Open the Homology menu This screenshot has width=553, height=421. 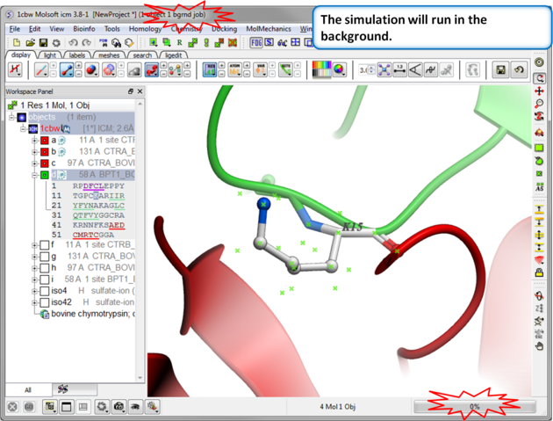[x=145, y=29]
